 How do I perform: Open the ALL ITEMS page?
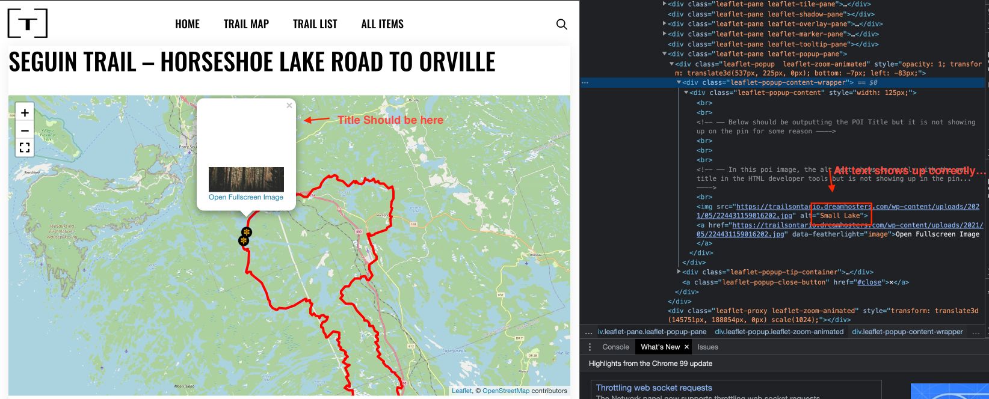[x=382, y=24]
